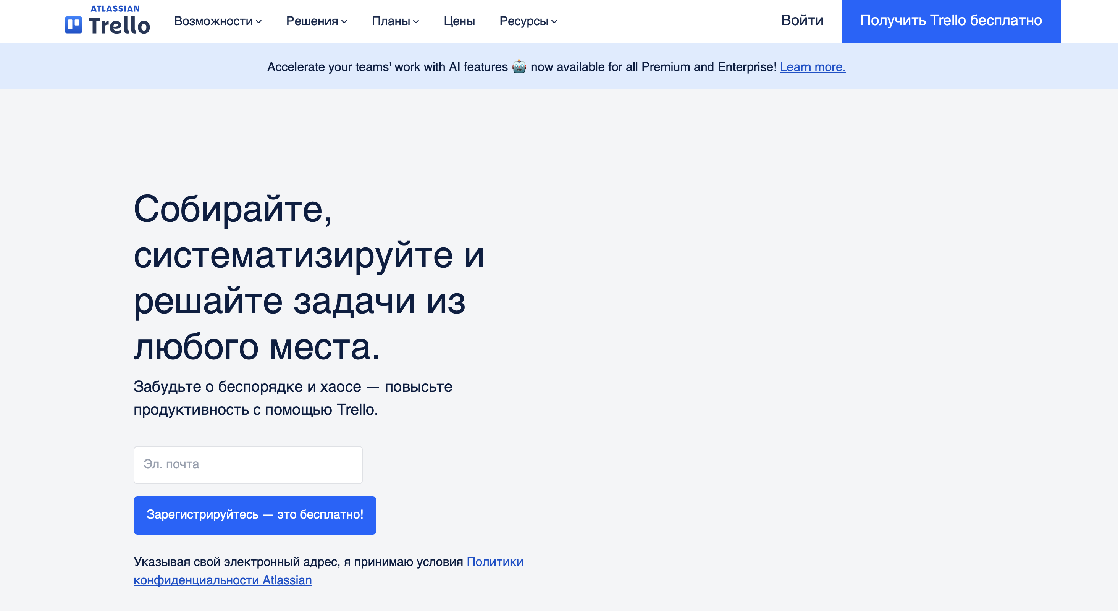1118x611 pixels.
Task: Click the robot emoji in the banner
Action: pos(519,67)
